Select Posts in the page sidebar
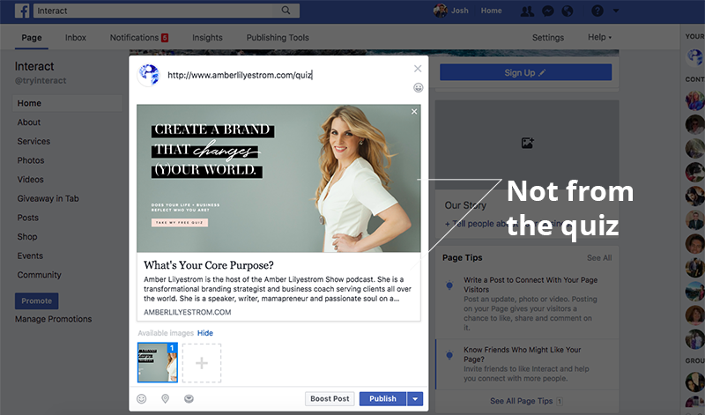The width and height of the screenshot is (705, 415). click(x=28, y=218)
